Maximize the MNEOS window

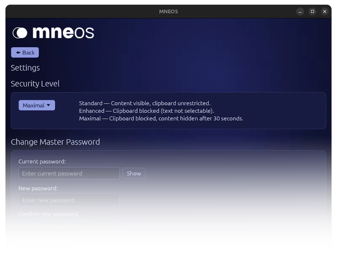click(x=312, y=12)
